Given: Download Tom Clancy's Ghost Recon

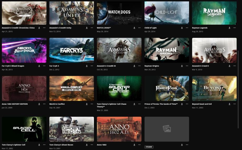Looking at the screenshot, I should pyautogui.click(x=87, y=144).
